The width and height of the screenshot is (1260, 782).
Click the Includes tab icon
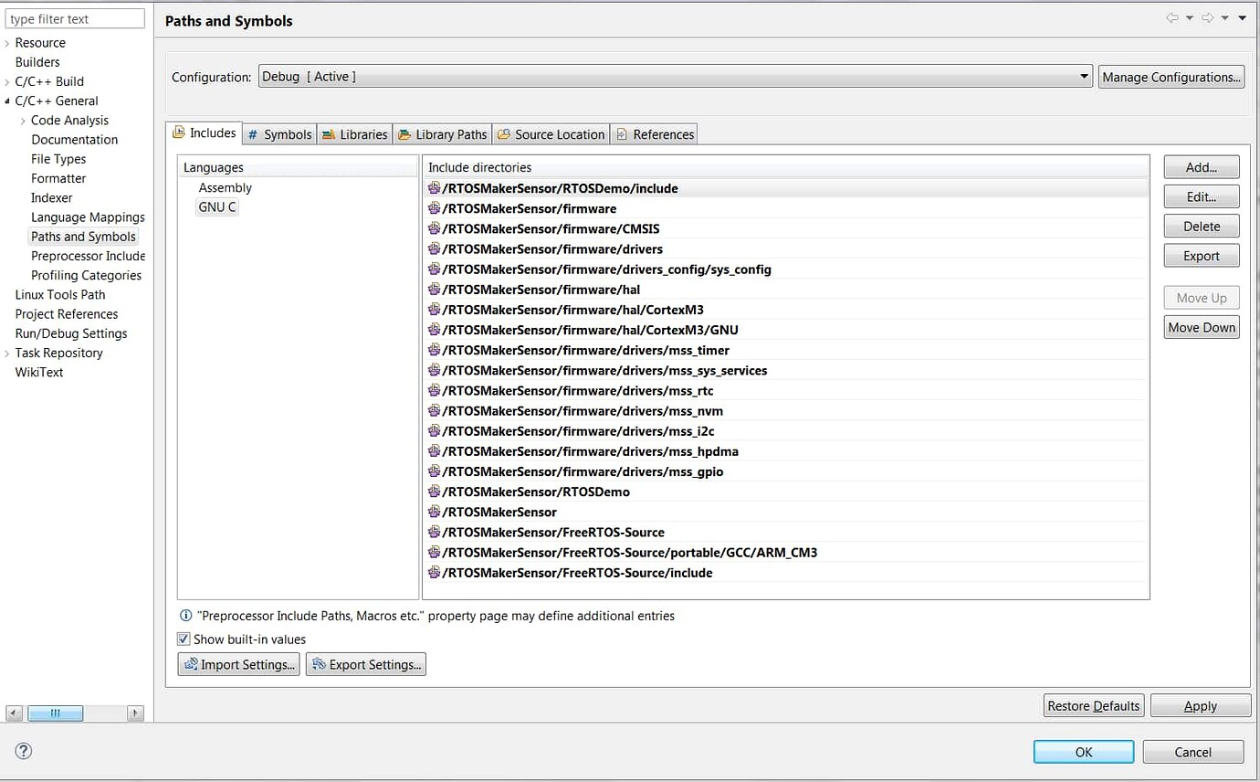pyautogui.click(x=180, y=132)
